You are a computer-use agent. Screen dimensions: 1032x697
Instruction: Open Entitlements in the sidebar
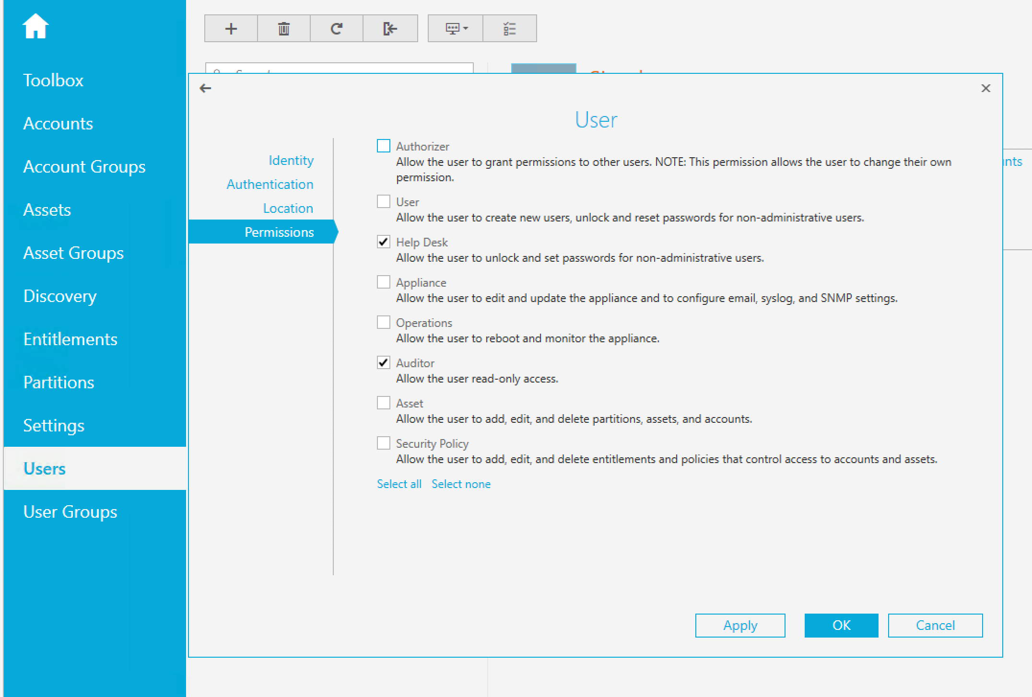70,339
